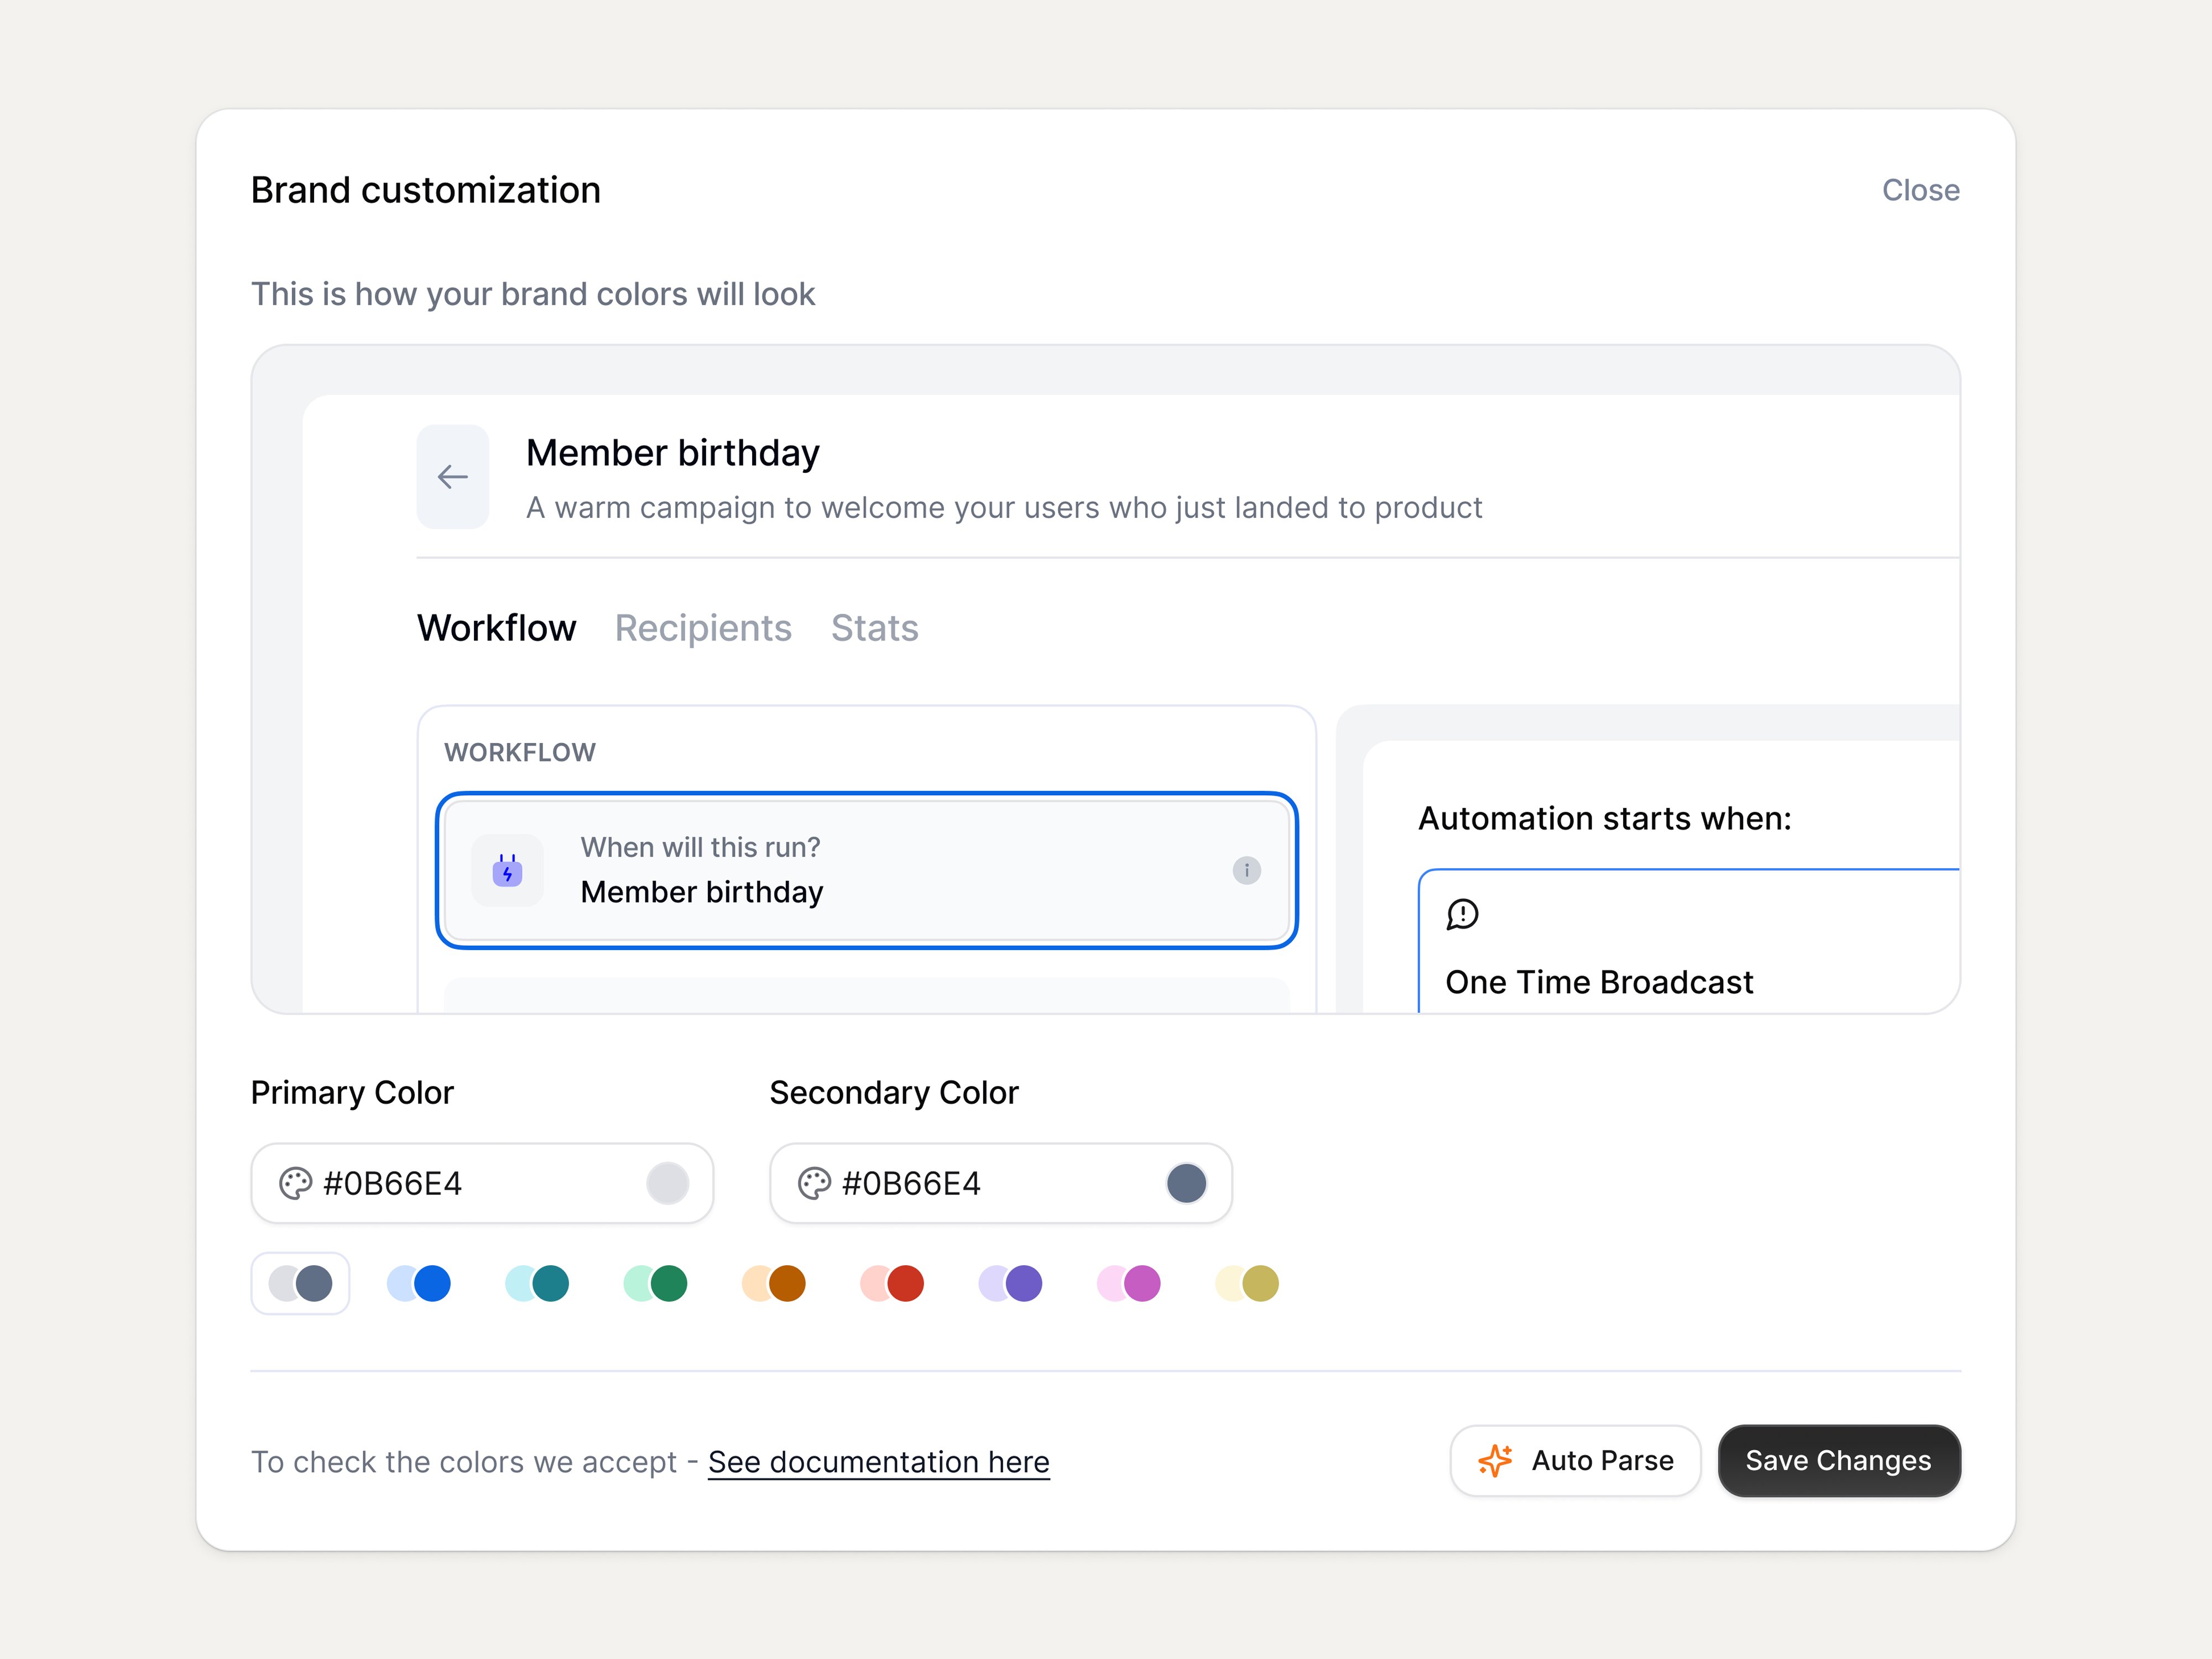Click the Member birthday heading
The image size is (2212, 1659).
tap(672, 453)
